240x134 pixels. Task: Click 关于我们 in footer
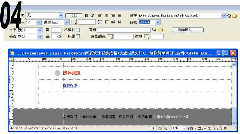(70, 117)
